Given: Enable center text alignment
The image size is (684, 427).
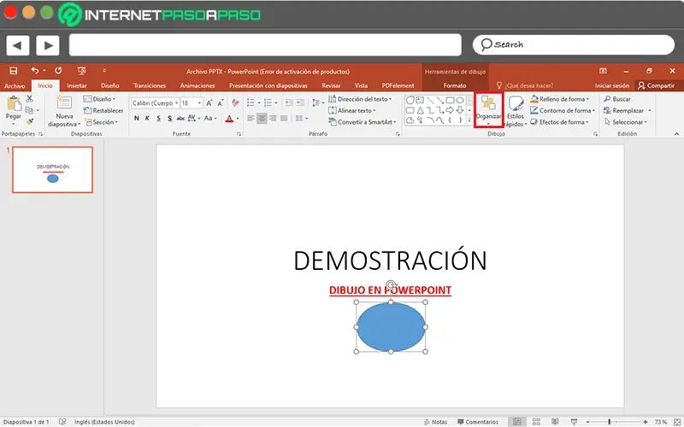Looking at the screenshot, I should point(262,119).
